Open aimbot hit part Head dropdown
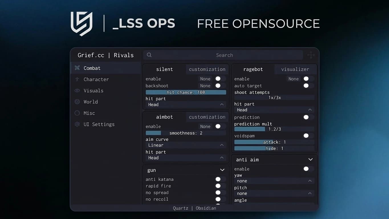Screen dimensions: 389x219 tap(186, 158)
